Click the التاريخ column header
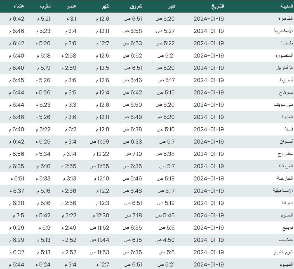The width and height of the screenshot is (294, 269). [x=217, y=6]
